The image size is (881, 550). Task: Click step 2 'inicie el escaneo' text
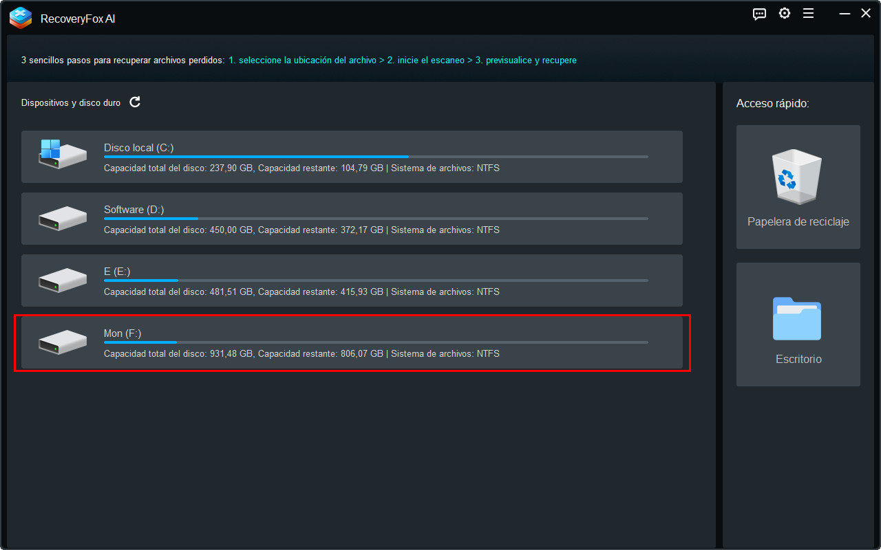pyautogui.click(x=425, y=60)
